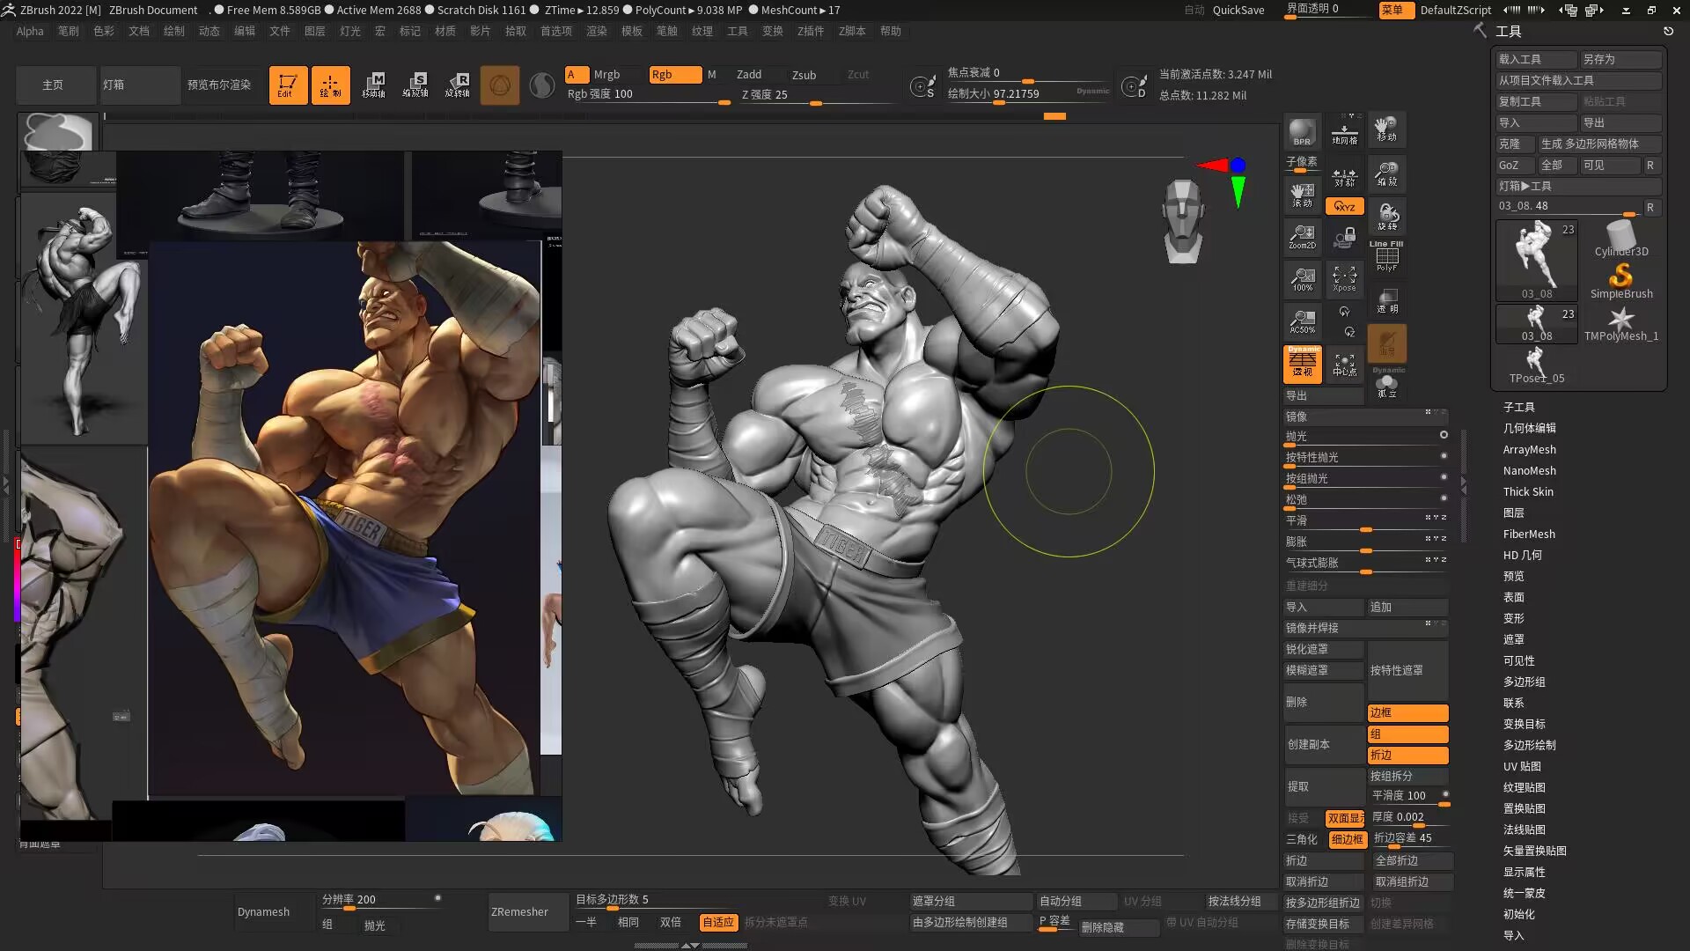
Task: Toggle Dynamic perspective (透视) view
Action: (x=1302, y=364)
